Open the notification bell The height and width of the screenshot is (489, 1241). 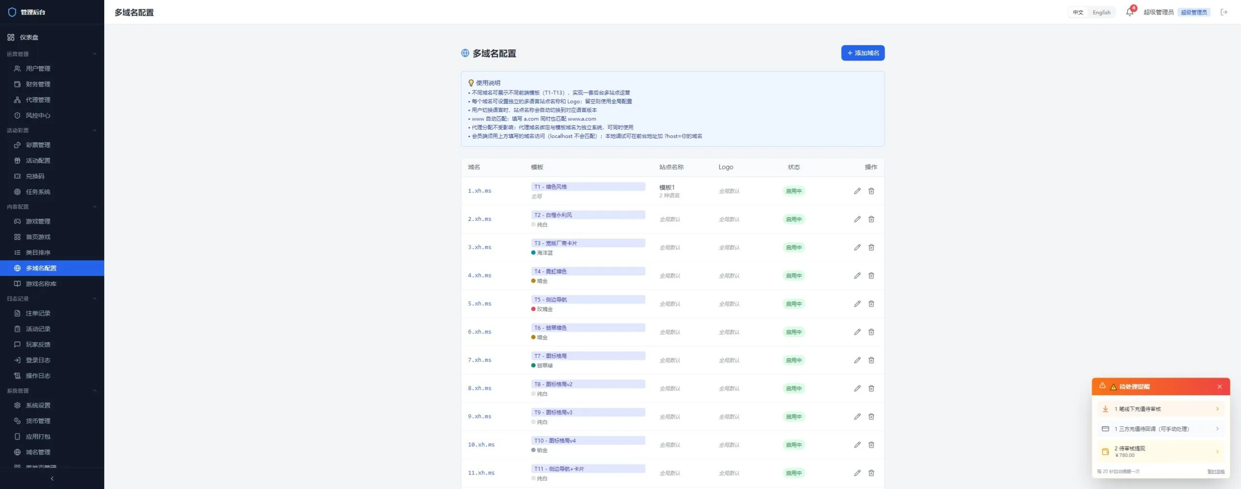click(x=1130, y=12)
